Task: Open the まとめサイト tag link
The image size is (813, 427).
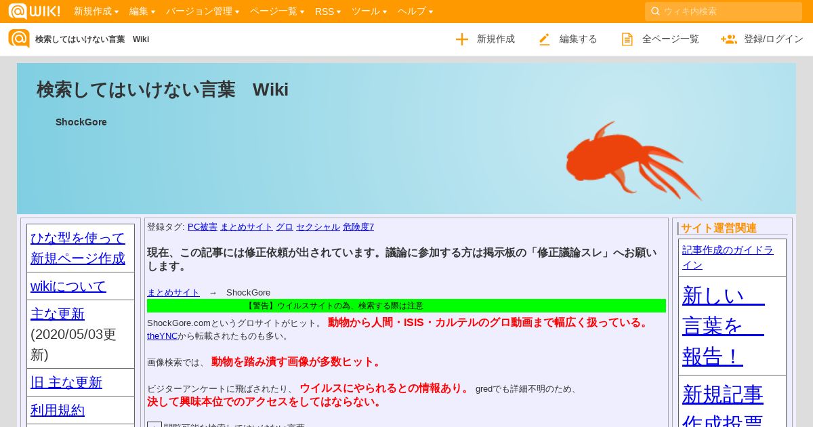Action: (247, 227)
